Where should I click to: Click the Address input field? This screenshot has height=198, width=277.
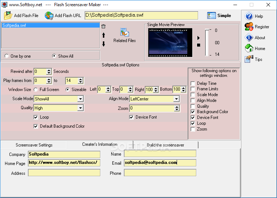click(64, 173)
